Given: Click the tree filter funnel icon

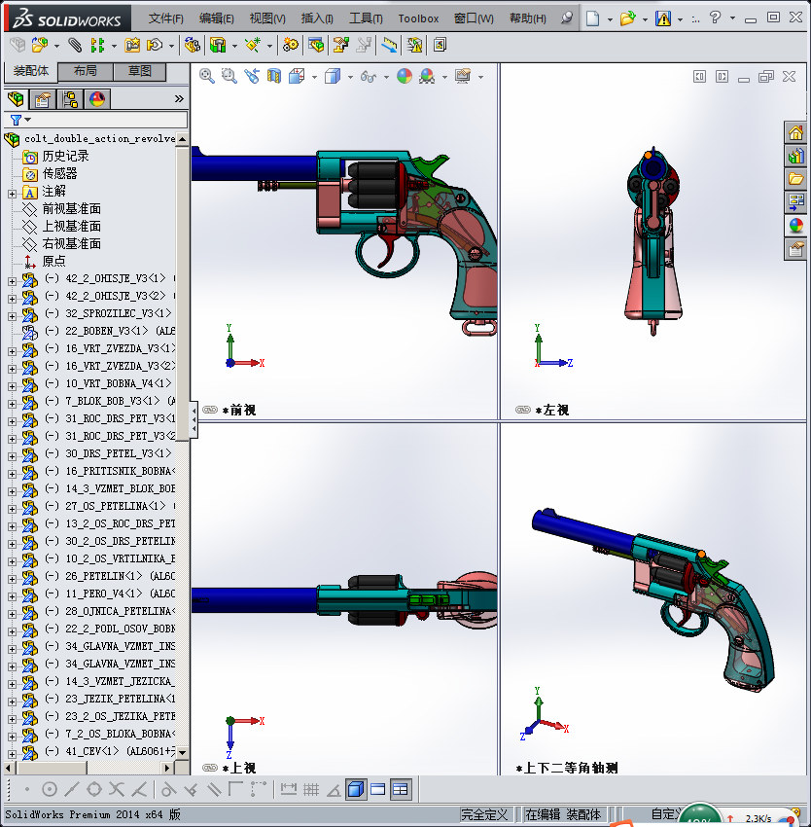Looking at the screenshot, I should (16, 120).
